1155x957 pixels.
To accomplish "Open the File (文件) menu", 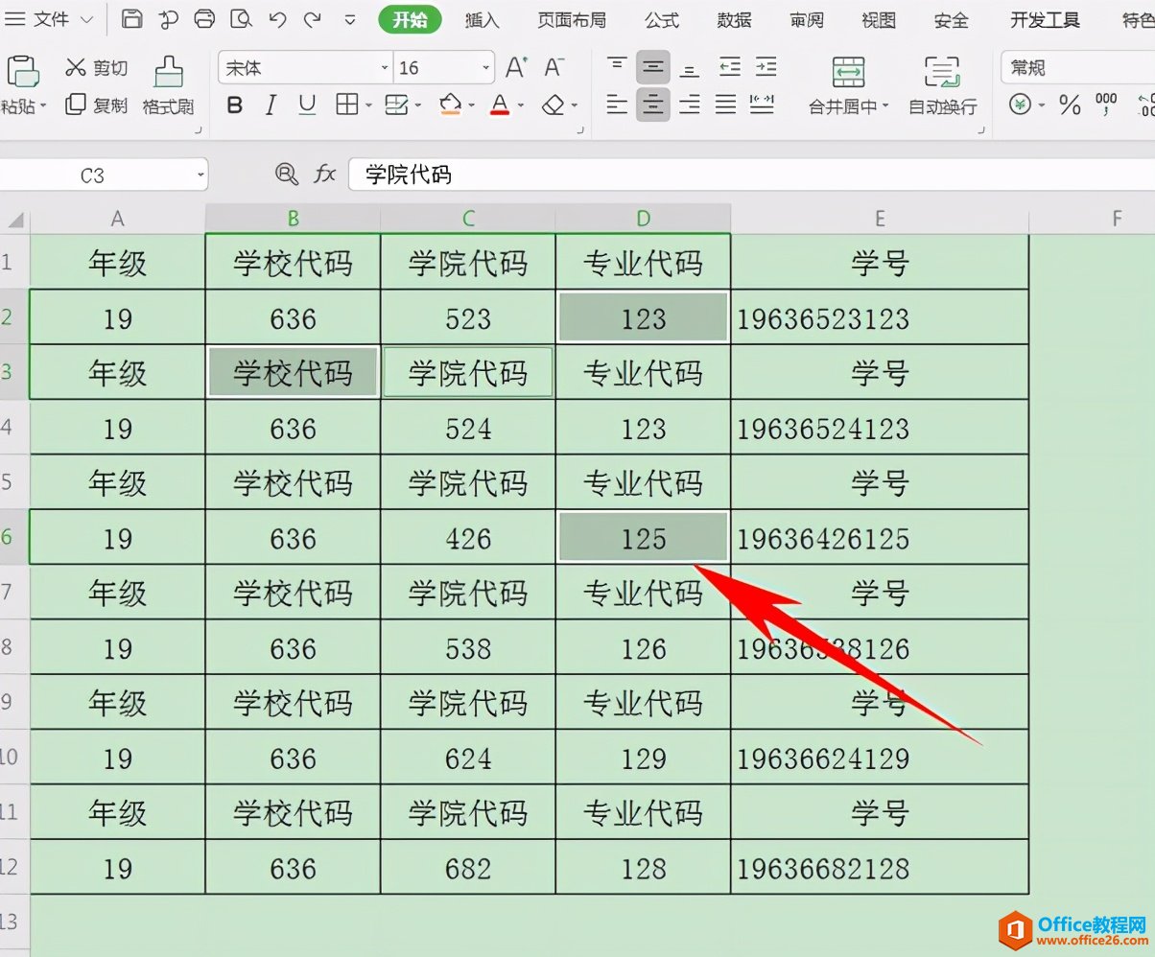I will (x=50, y=19).
